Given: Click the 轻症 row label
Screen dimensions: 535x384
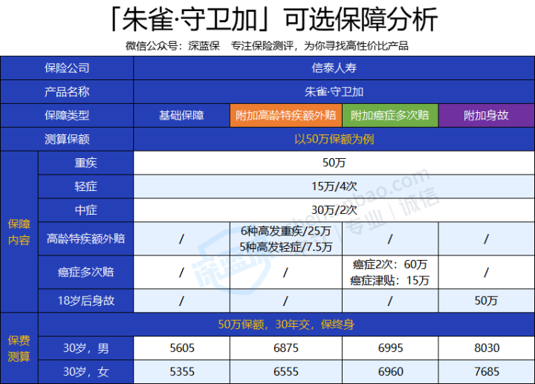Looking at the screenshot, I should 85,186.
